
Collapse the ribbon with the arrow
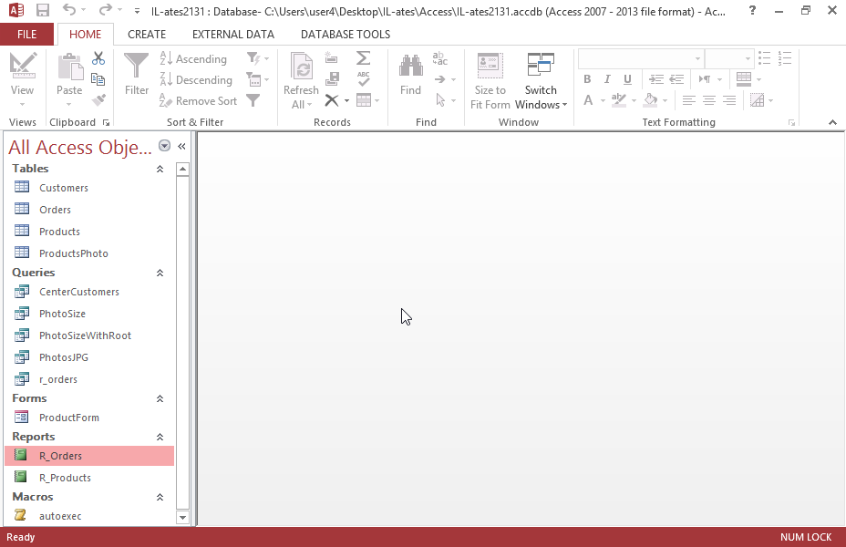(832, 122)
